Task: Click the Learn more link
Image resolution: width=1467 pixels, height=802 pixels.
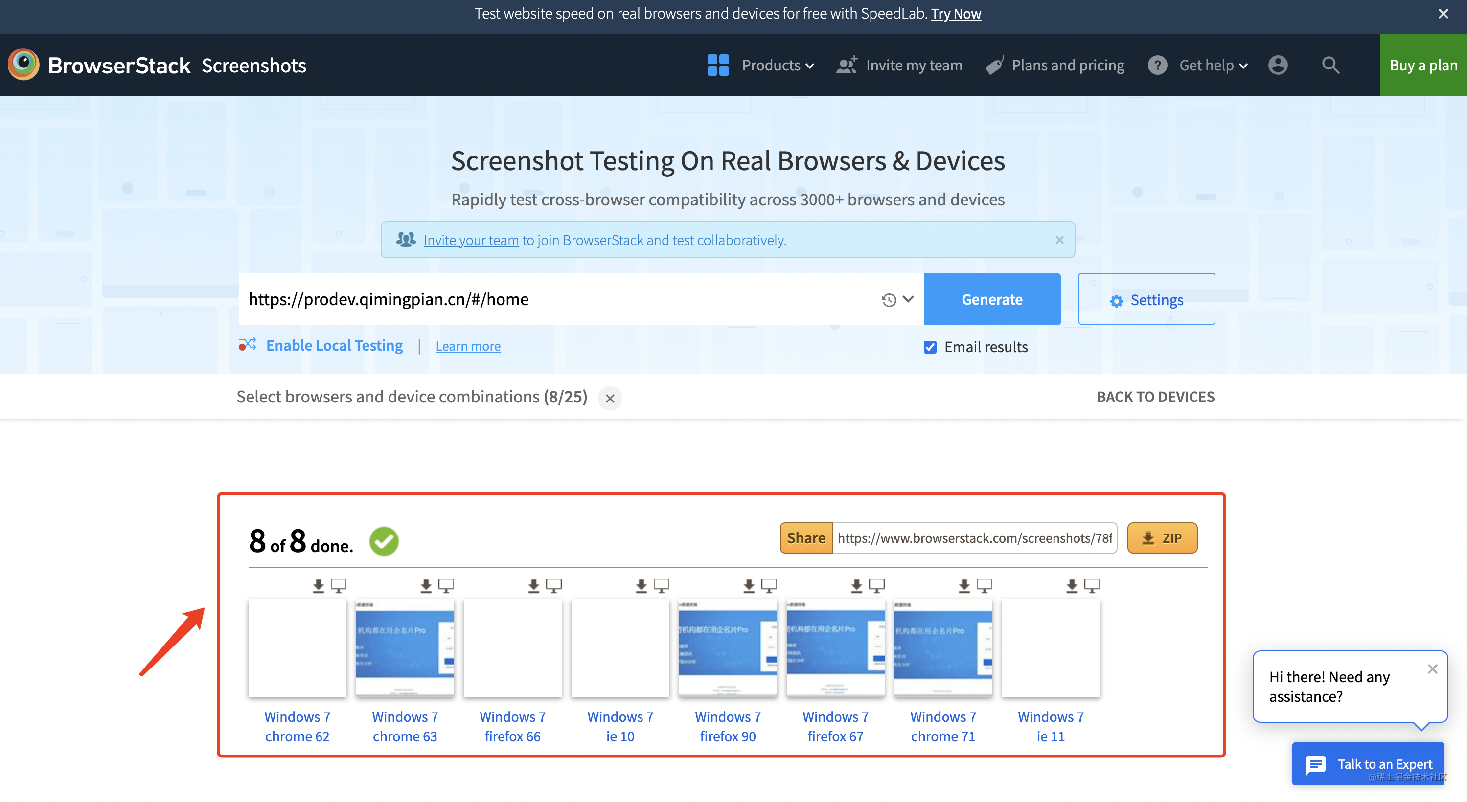Action: point(467,346)
